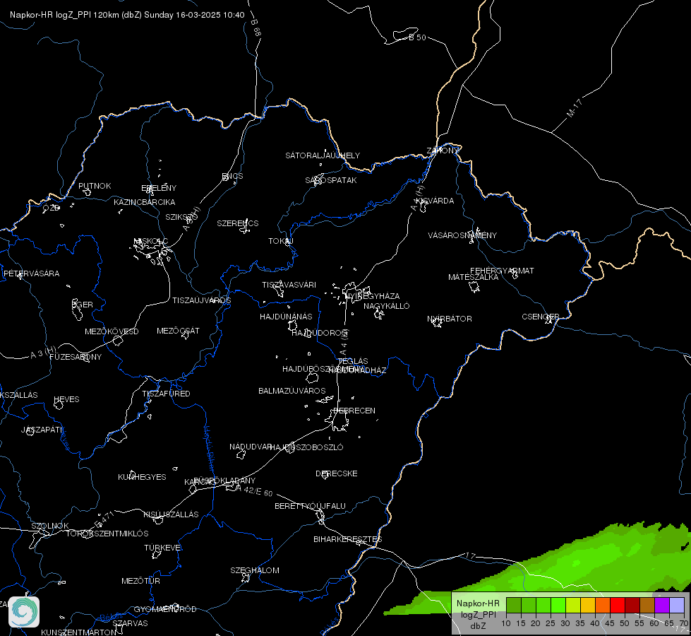Click the EDELÉNY town label
The height and width of the screenshot is (636, 691).
pos(159,188)
